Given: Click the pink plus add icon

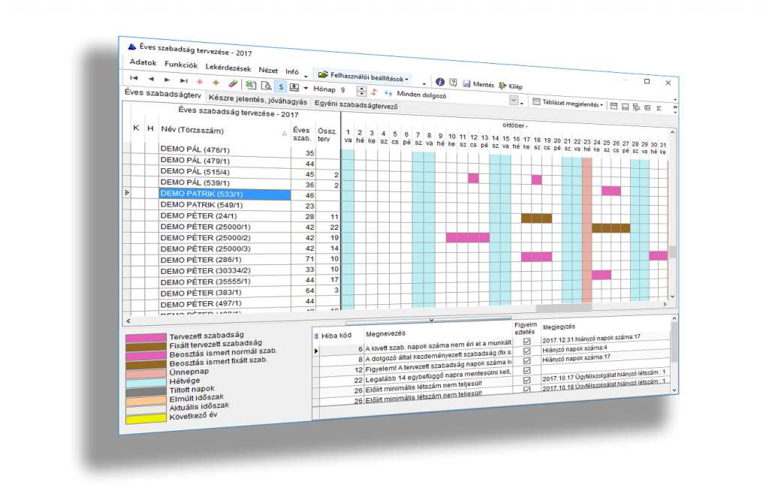Looking at the screenshot, I should click(x=200, y=80).
